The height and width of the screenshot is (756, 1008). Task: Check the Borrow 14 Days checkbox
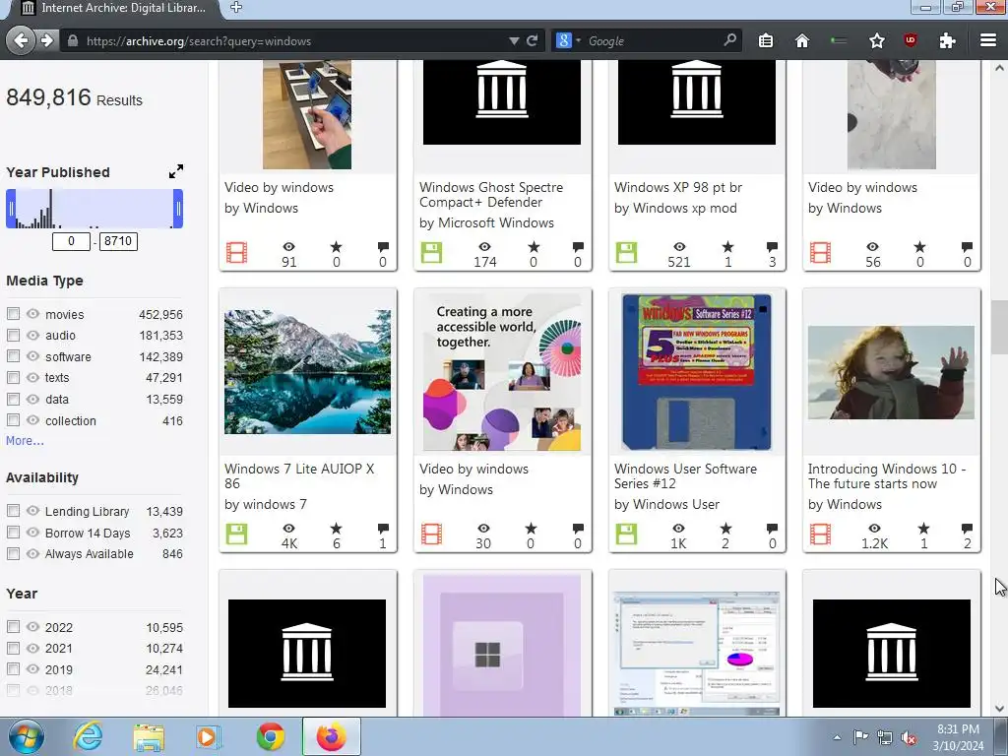click(13, 533)
